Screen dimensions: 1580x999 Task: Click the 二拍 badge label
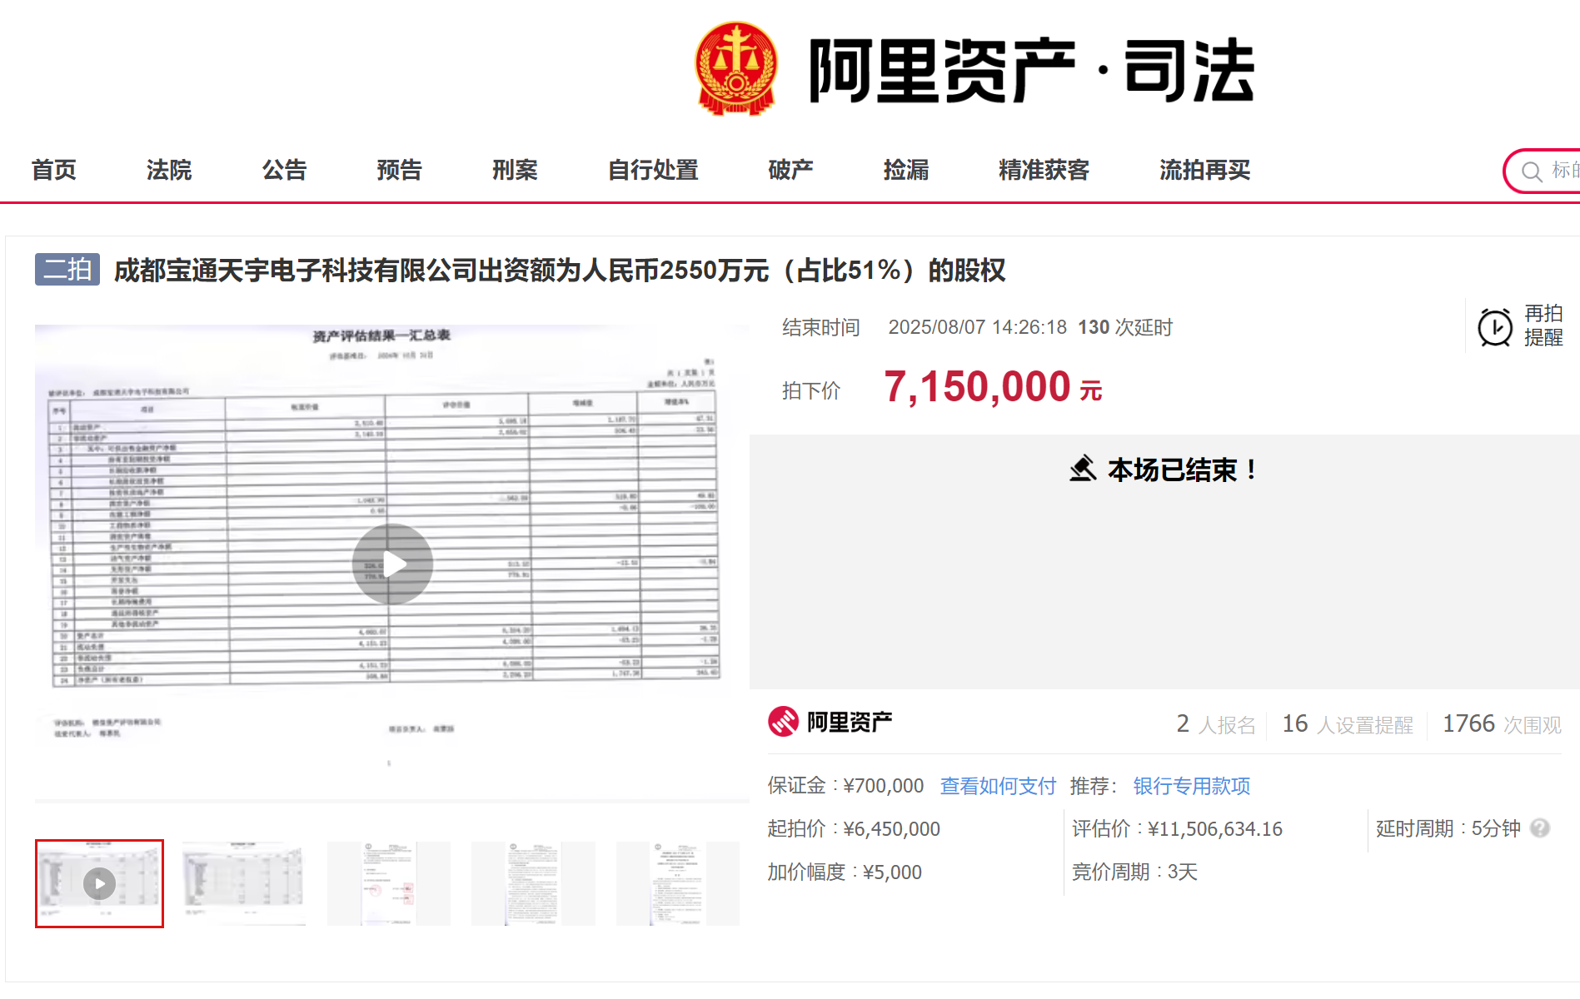point(67,270)
